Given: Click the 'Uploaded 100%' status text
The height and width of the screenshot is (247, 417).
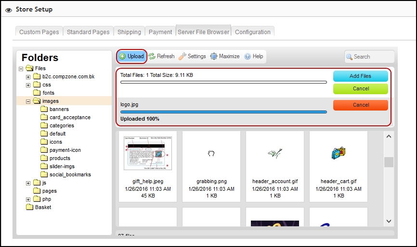Looking at the screenshot, I should click(140, 119).
